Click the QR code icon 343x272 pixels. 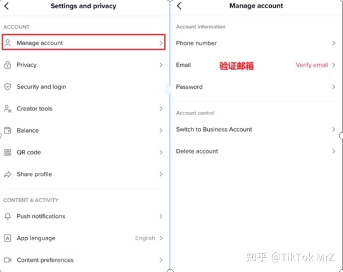click(8, 153)
